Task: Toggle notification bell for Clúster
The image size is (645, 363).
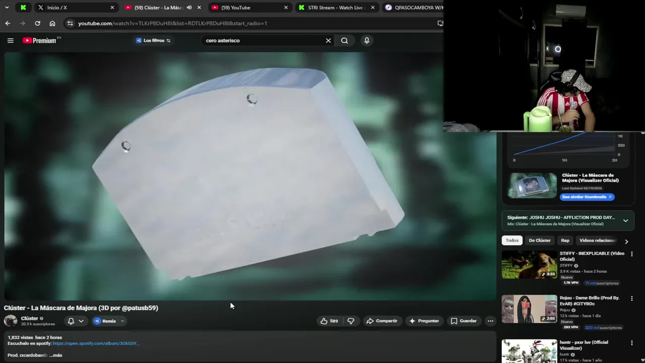Action: click(x=71, y=321)
